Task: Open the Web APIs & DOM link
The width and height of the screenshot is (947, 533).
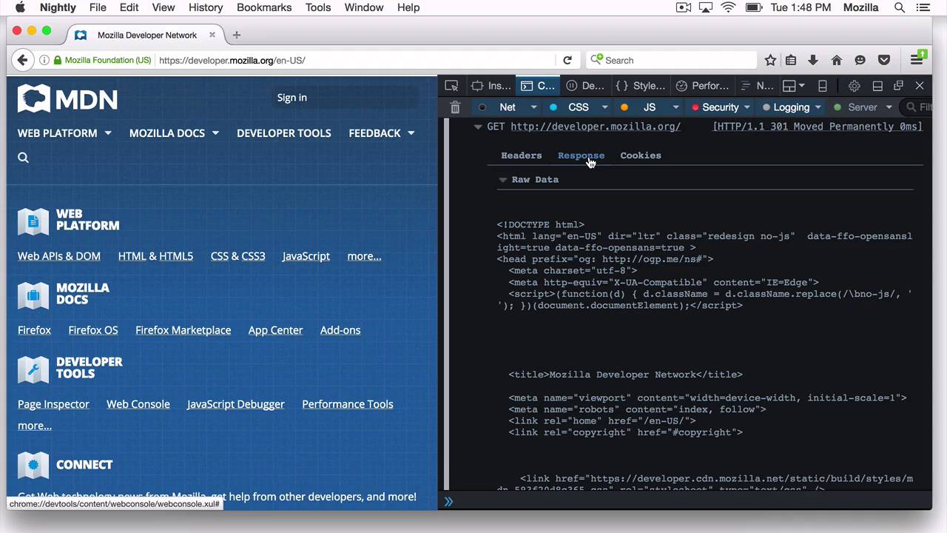Action: (59, 256)
